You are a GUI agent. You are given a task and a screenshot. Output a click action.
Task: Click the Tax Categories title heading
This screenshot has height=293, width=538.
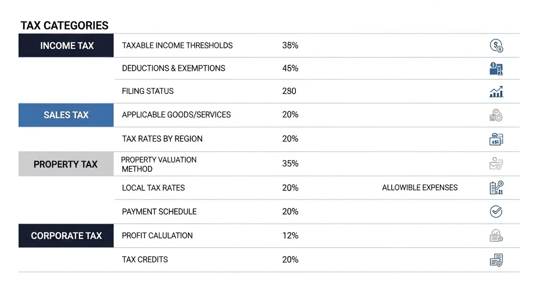(x=65, y=26)
